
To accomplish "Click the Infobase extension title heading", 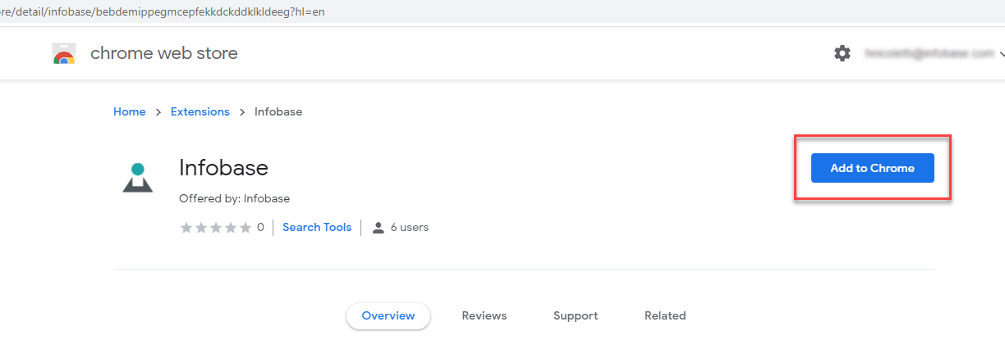I will coord(223,168).
